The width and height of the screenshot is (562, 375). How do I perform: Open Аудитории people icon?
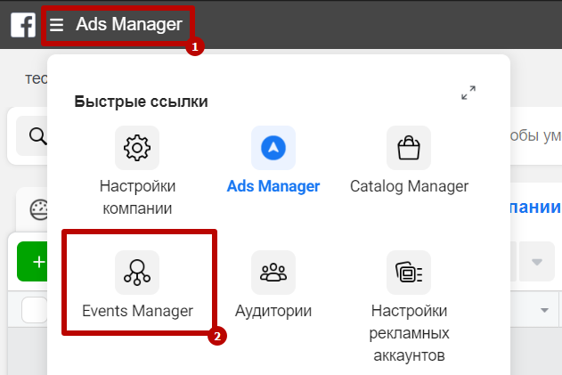273,273
